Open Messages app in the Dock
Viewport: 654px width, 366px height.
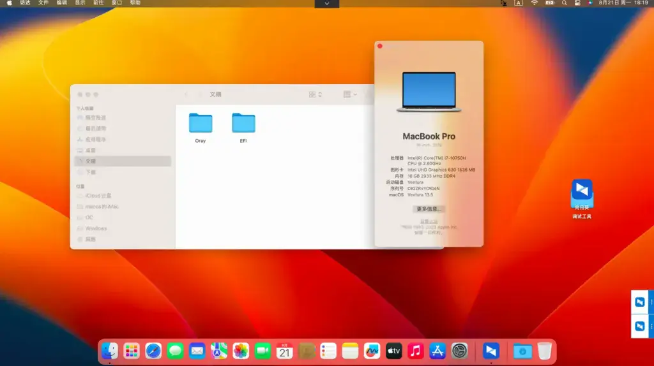[x=175, y=351]
